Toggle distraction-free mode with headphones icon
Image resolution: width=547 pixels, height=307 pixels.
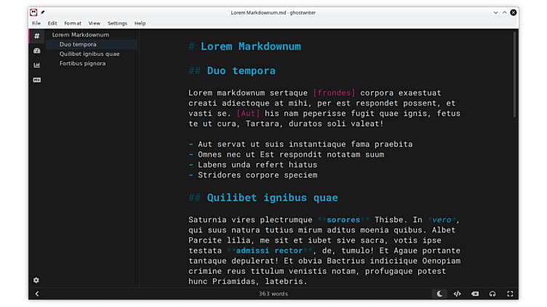pyautogui.click(x=492, y=294)
